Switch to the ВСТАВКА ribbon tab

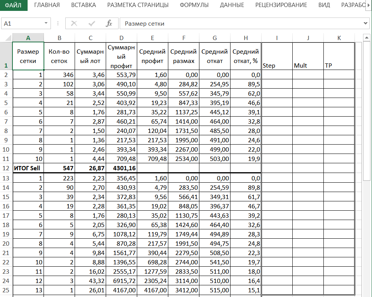pos(84,5)
